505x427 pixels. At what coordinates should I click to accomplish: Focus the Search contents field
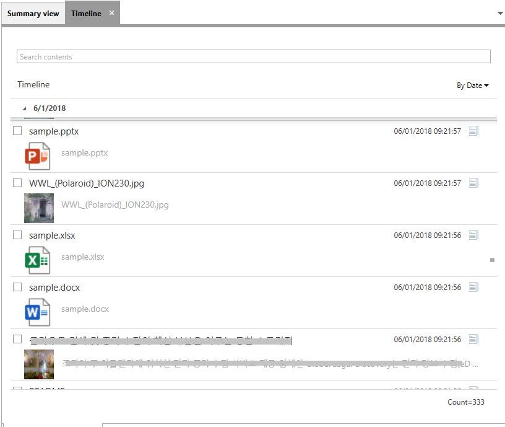254,56
